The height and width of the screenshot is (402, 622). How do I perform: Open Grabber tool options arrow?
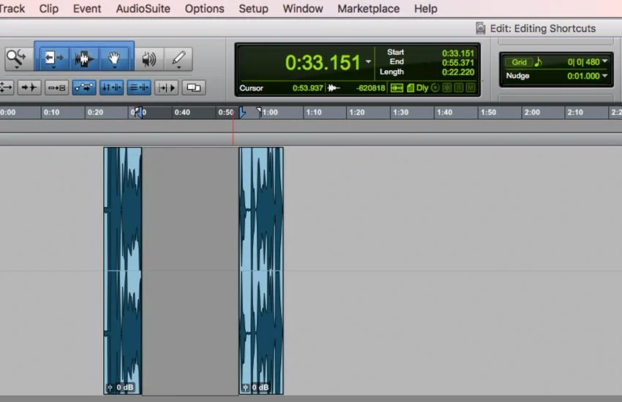tap(115, 68)
